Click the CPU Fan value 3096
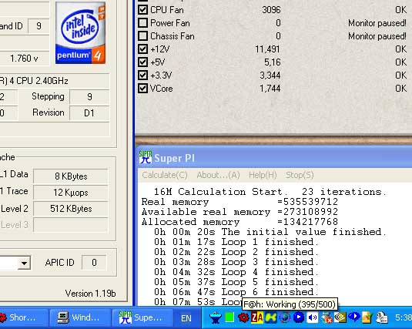412x329 pixels. [271, 10]
